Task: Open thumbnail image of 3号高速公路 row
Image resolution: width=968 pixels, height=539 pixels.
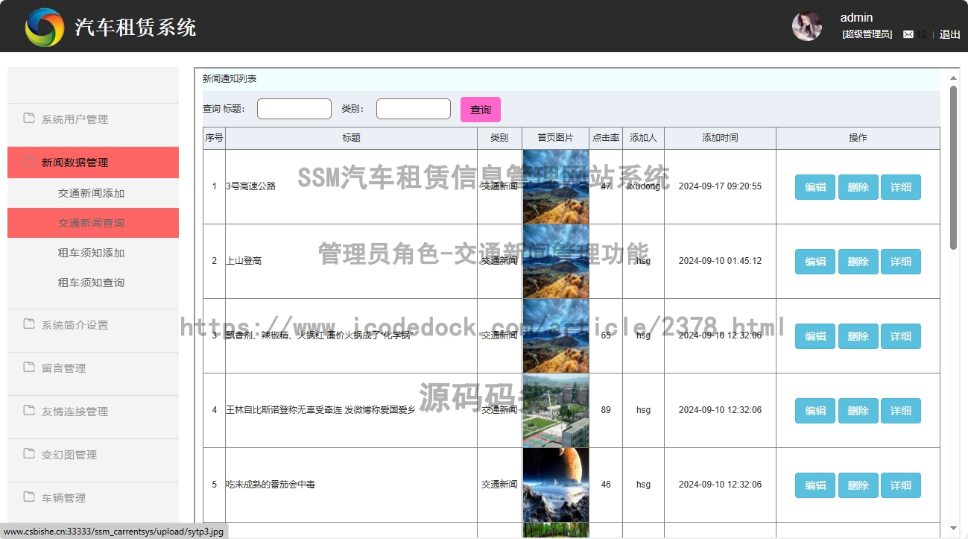Action: click(556, 186)
